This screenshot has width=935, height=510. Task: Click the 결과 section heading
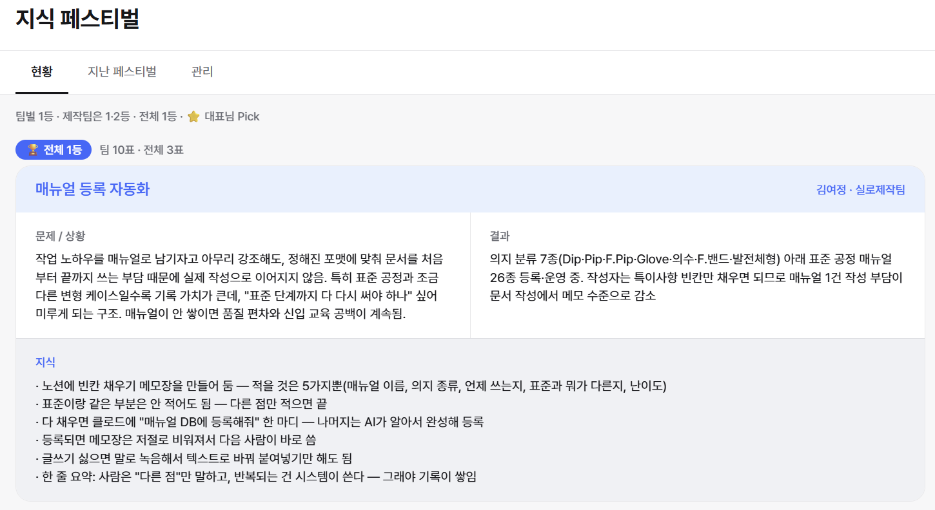point(500,236)
